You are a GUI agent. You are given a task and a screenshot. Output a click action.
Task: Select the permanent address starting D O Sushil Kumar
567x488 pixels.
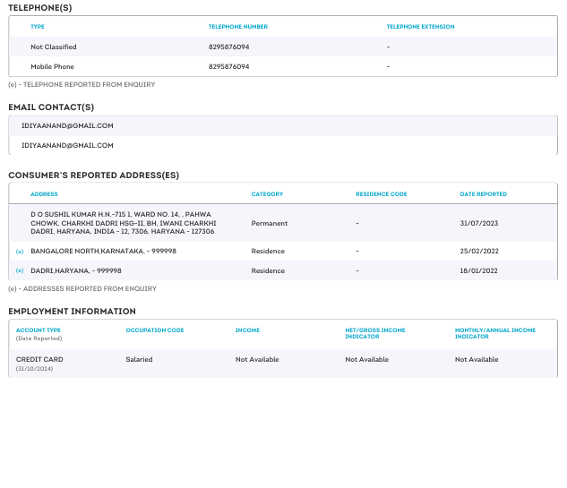point(123,223)
